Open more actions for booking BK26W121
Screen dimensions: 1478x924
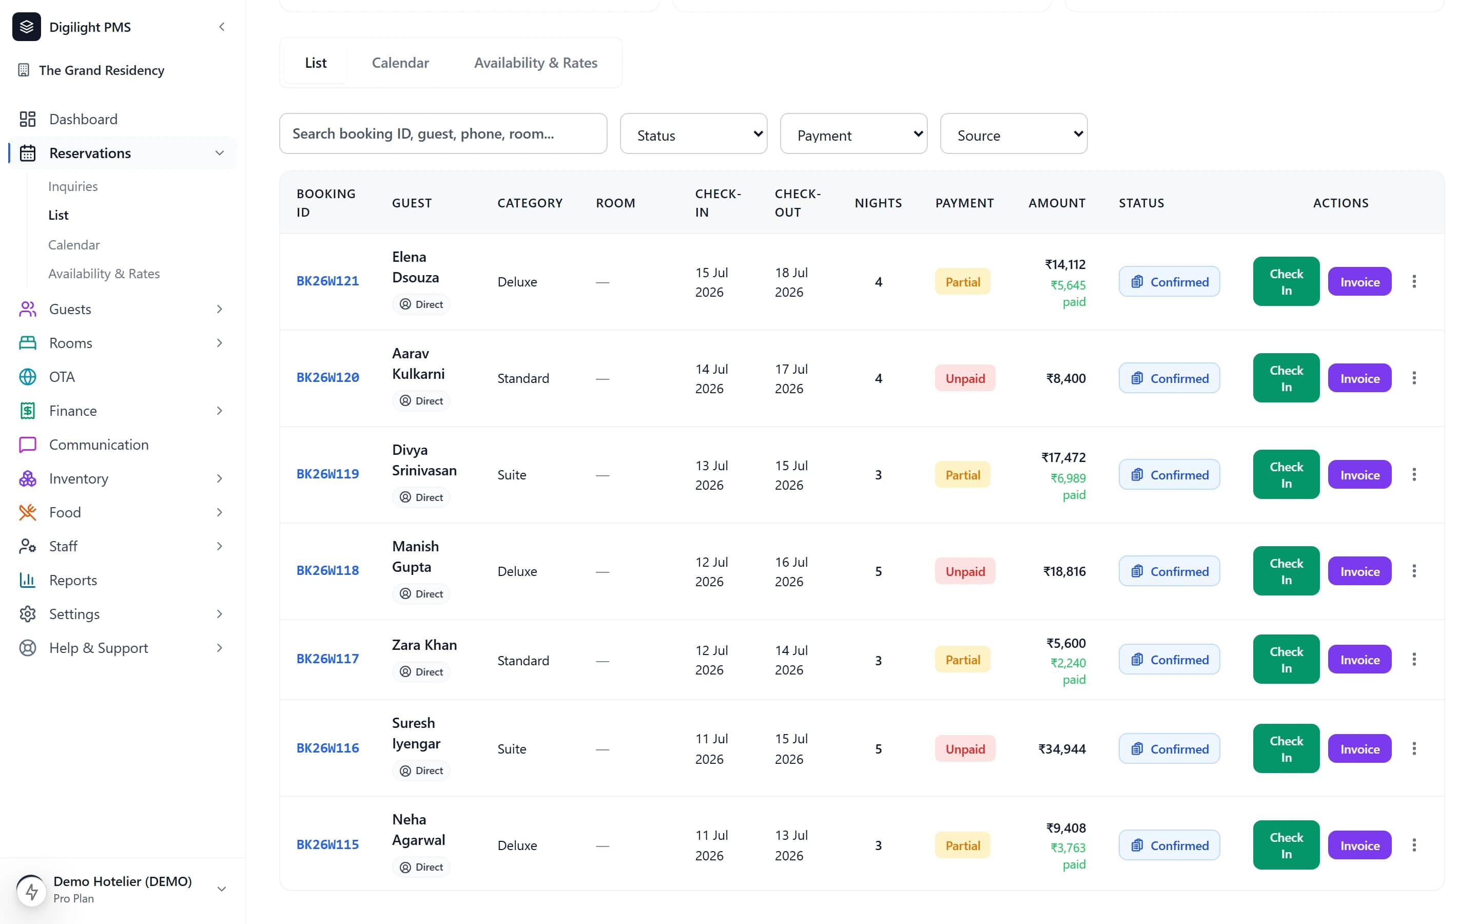coord(1414,282)
